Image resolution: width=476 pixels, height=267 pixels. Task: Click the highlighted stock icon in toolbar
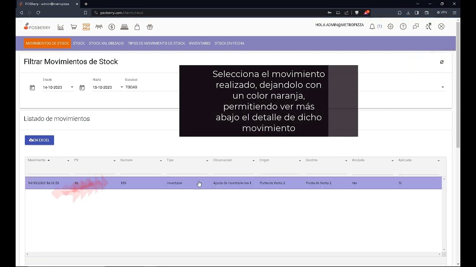tap(86, 27)
